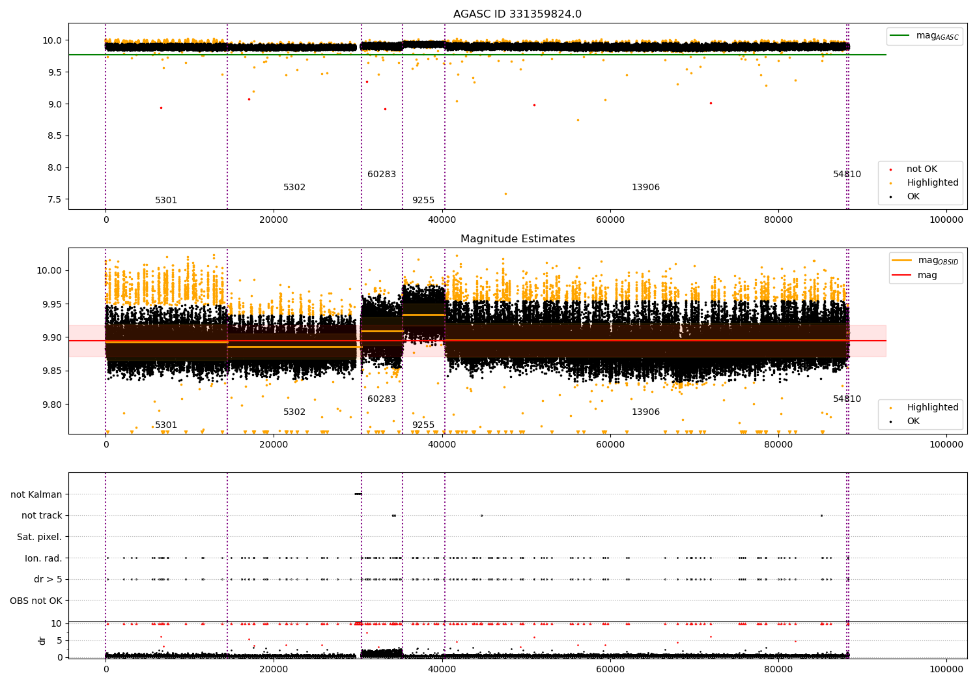The height and width of the screenshot is (684, 977).
Task: Select the 'dr > 5' axis label
Action: (x=48, y=580)
